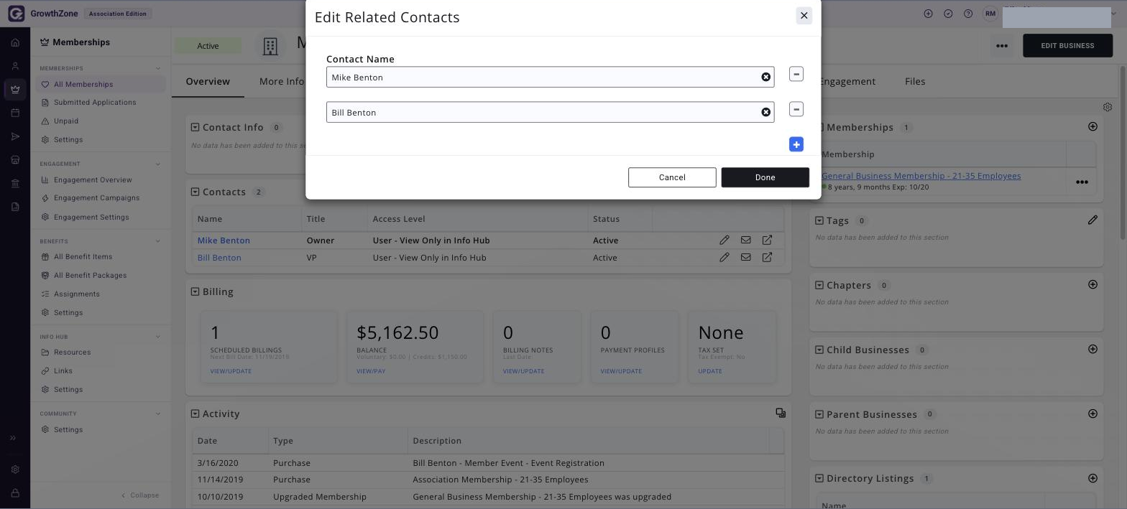Open Engagement Campaigns in sidebar

click(96, 197)
